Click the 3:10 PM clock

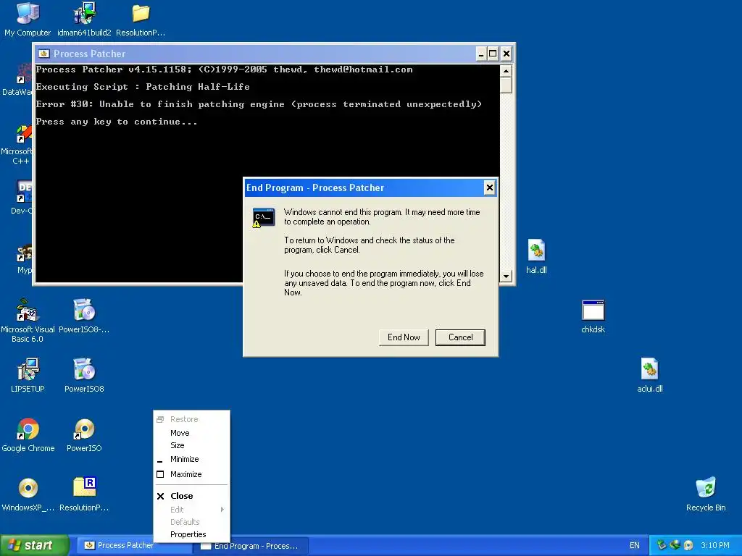click(715, 545)
